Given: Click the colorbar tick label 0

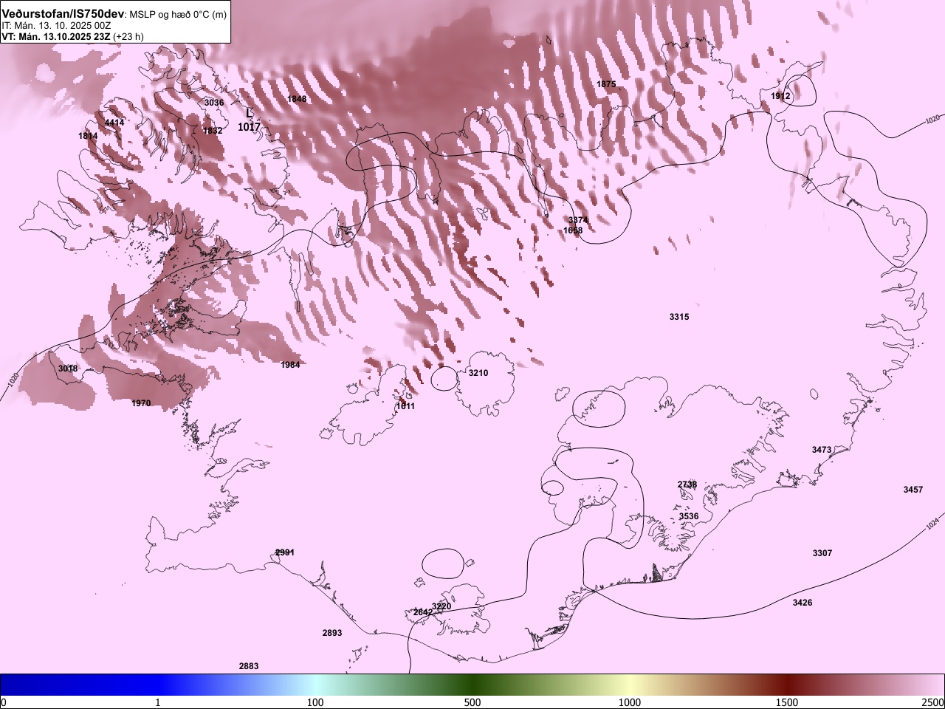Looking at the screenshot, I should point(4,702).
